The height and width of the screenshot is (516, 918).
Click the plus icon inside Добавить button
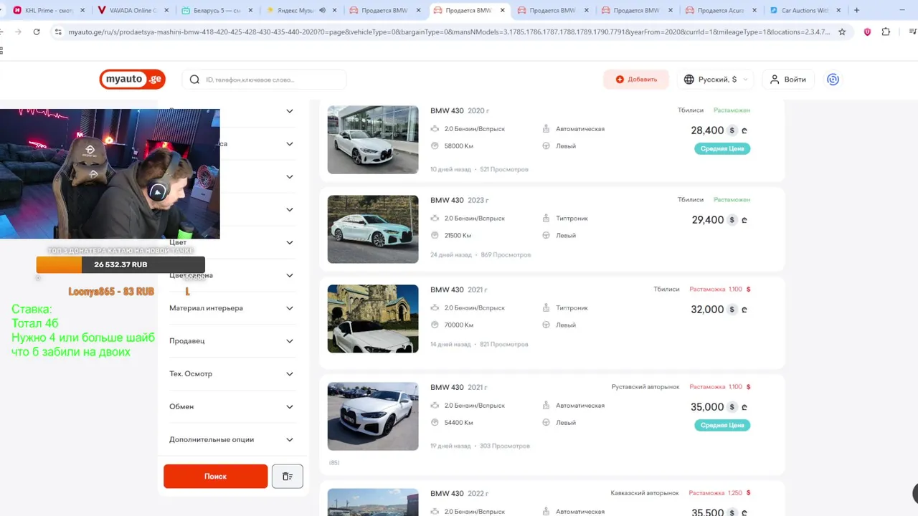[x=620, y=80]
